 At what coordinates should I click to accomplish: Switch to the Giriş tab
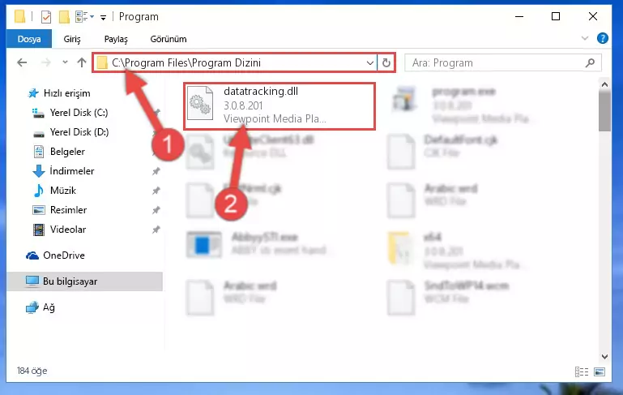point(72,39)
